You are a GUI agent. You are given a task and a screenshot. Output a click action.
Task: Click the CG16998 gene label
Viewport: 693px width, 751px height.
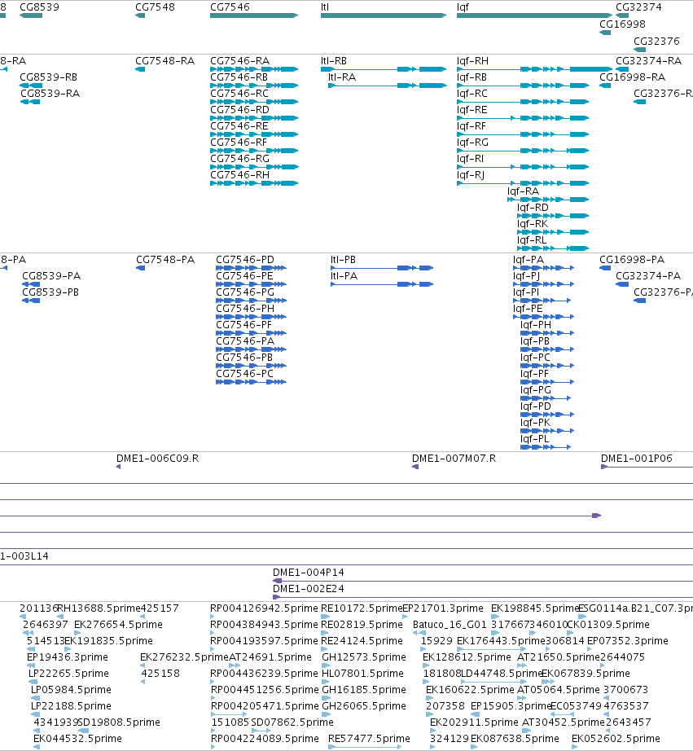[623, 24]
